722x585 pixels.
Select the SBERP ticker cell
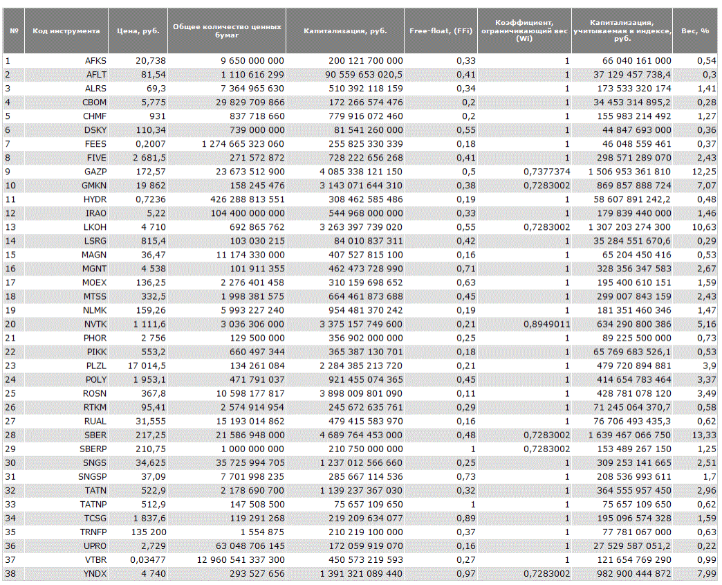tap(66, 449)
